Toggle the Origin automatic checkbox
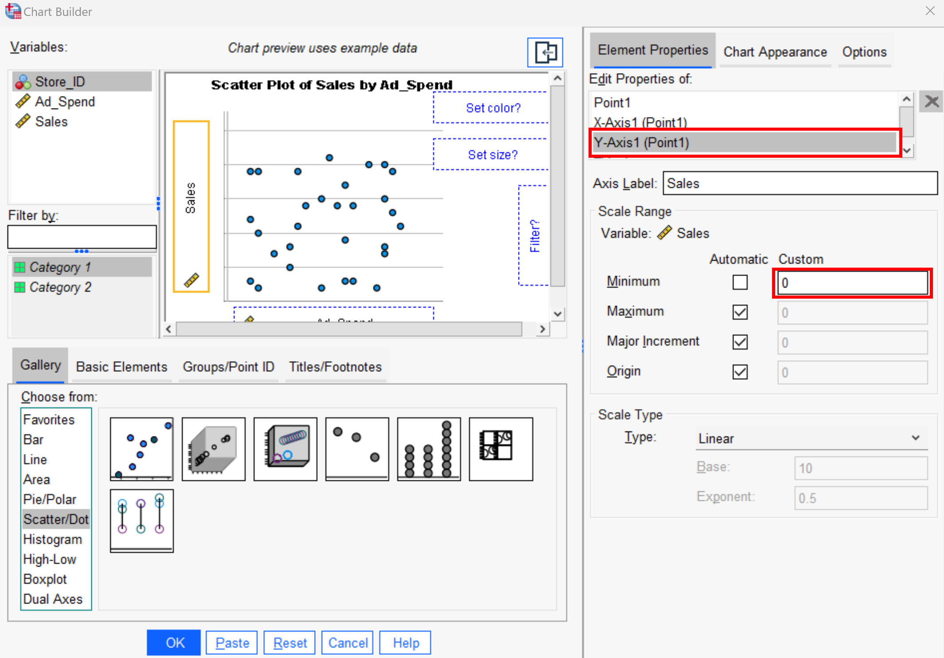Image resolution: width=944 pixels, height=658 pixels. click(x=739, y=372)
